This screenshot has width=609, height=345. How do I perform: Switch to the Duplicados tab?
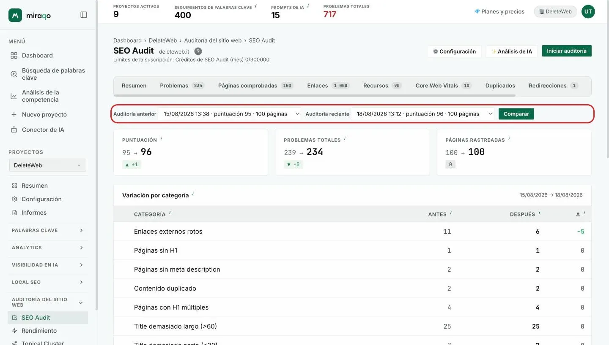coord(500,86)
